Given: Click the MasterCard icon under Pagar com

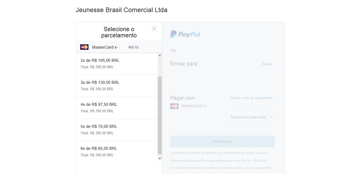Looking at the screenshot, I should click(x=174, y=106).
